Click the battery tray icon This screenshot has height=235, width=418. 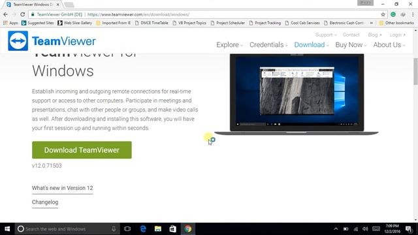(346, 229)
